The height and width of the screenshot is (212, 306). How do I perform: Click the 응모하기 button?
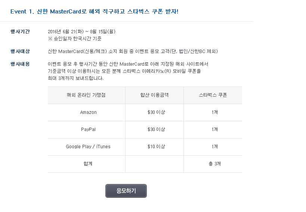[126, 191]
